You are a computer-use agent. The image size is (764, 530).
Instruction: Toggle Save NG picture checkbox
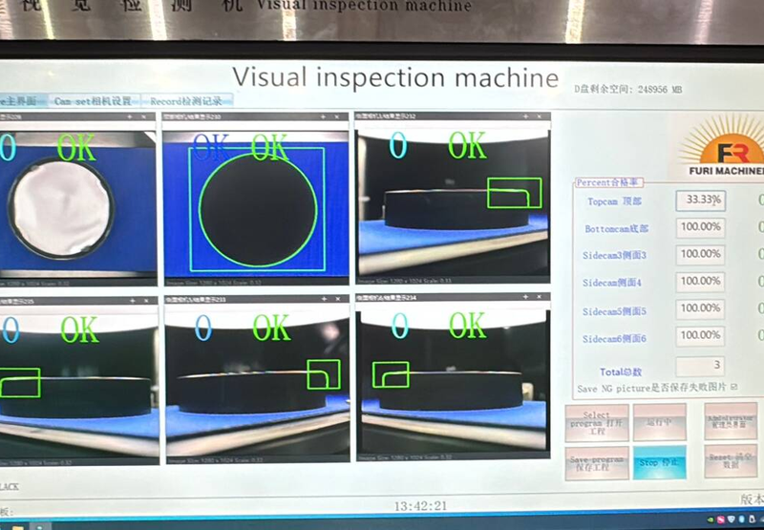click(734, 387)
